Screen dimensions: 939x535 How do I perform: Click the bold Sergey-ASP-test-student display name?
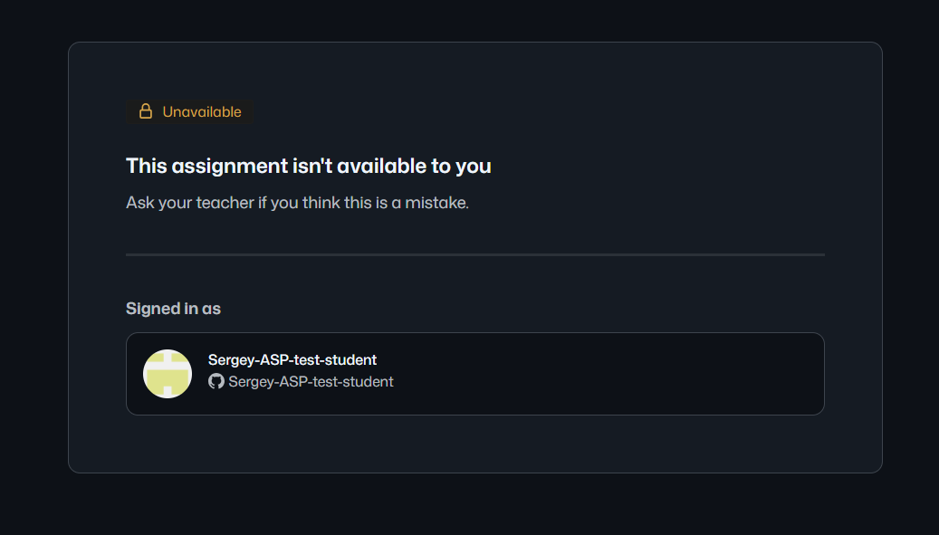coord(292,359)
